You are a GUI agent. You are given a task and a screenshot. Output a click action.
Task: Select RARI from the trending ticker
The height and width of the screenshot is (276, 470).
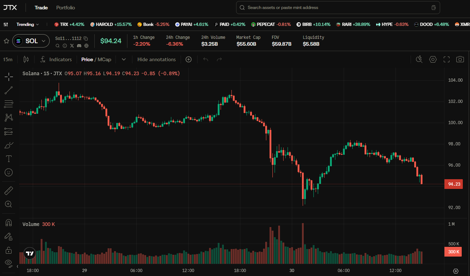pyautogui.click(x=353, y=24)
